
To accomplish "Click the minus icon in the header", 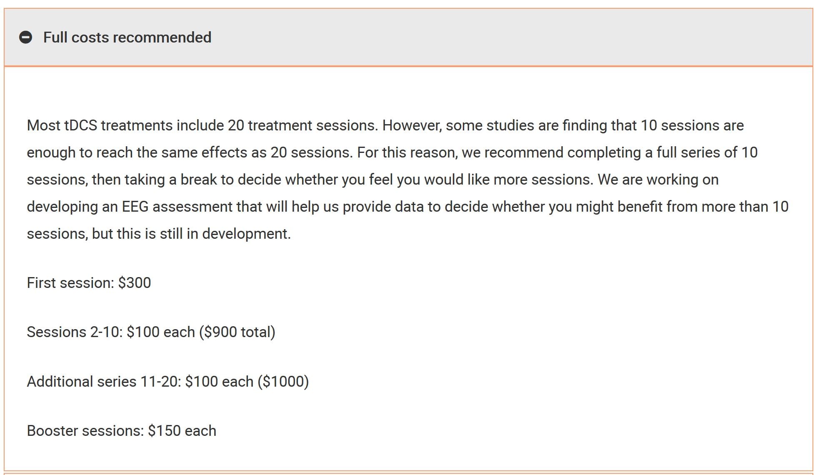I will pos(25,37).
